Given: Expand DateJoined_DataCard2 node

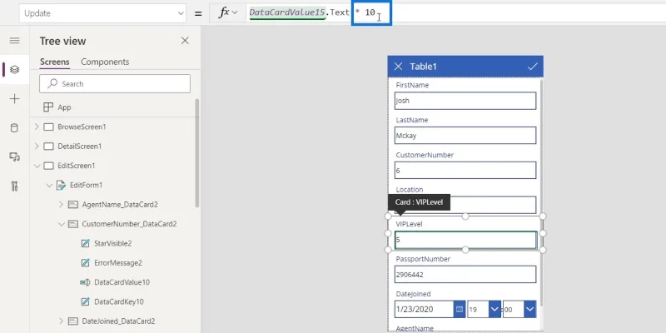Looking at the screenshot, I should [61, 321].
